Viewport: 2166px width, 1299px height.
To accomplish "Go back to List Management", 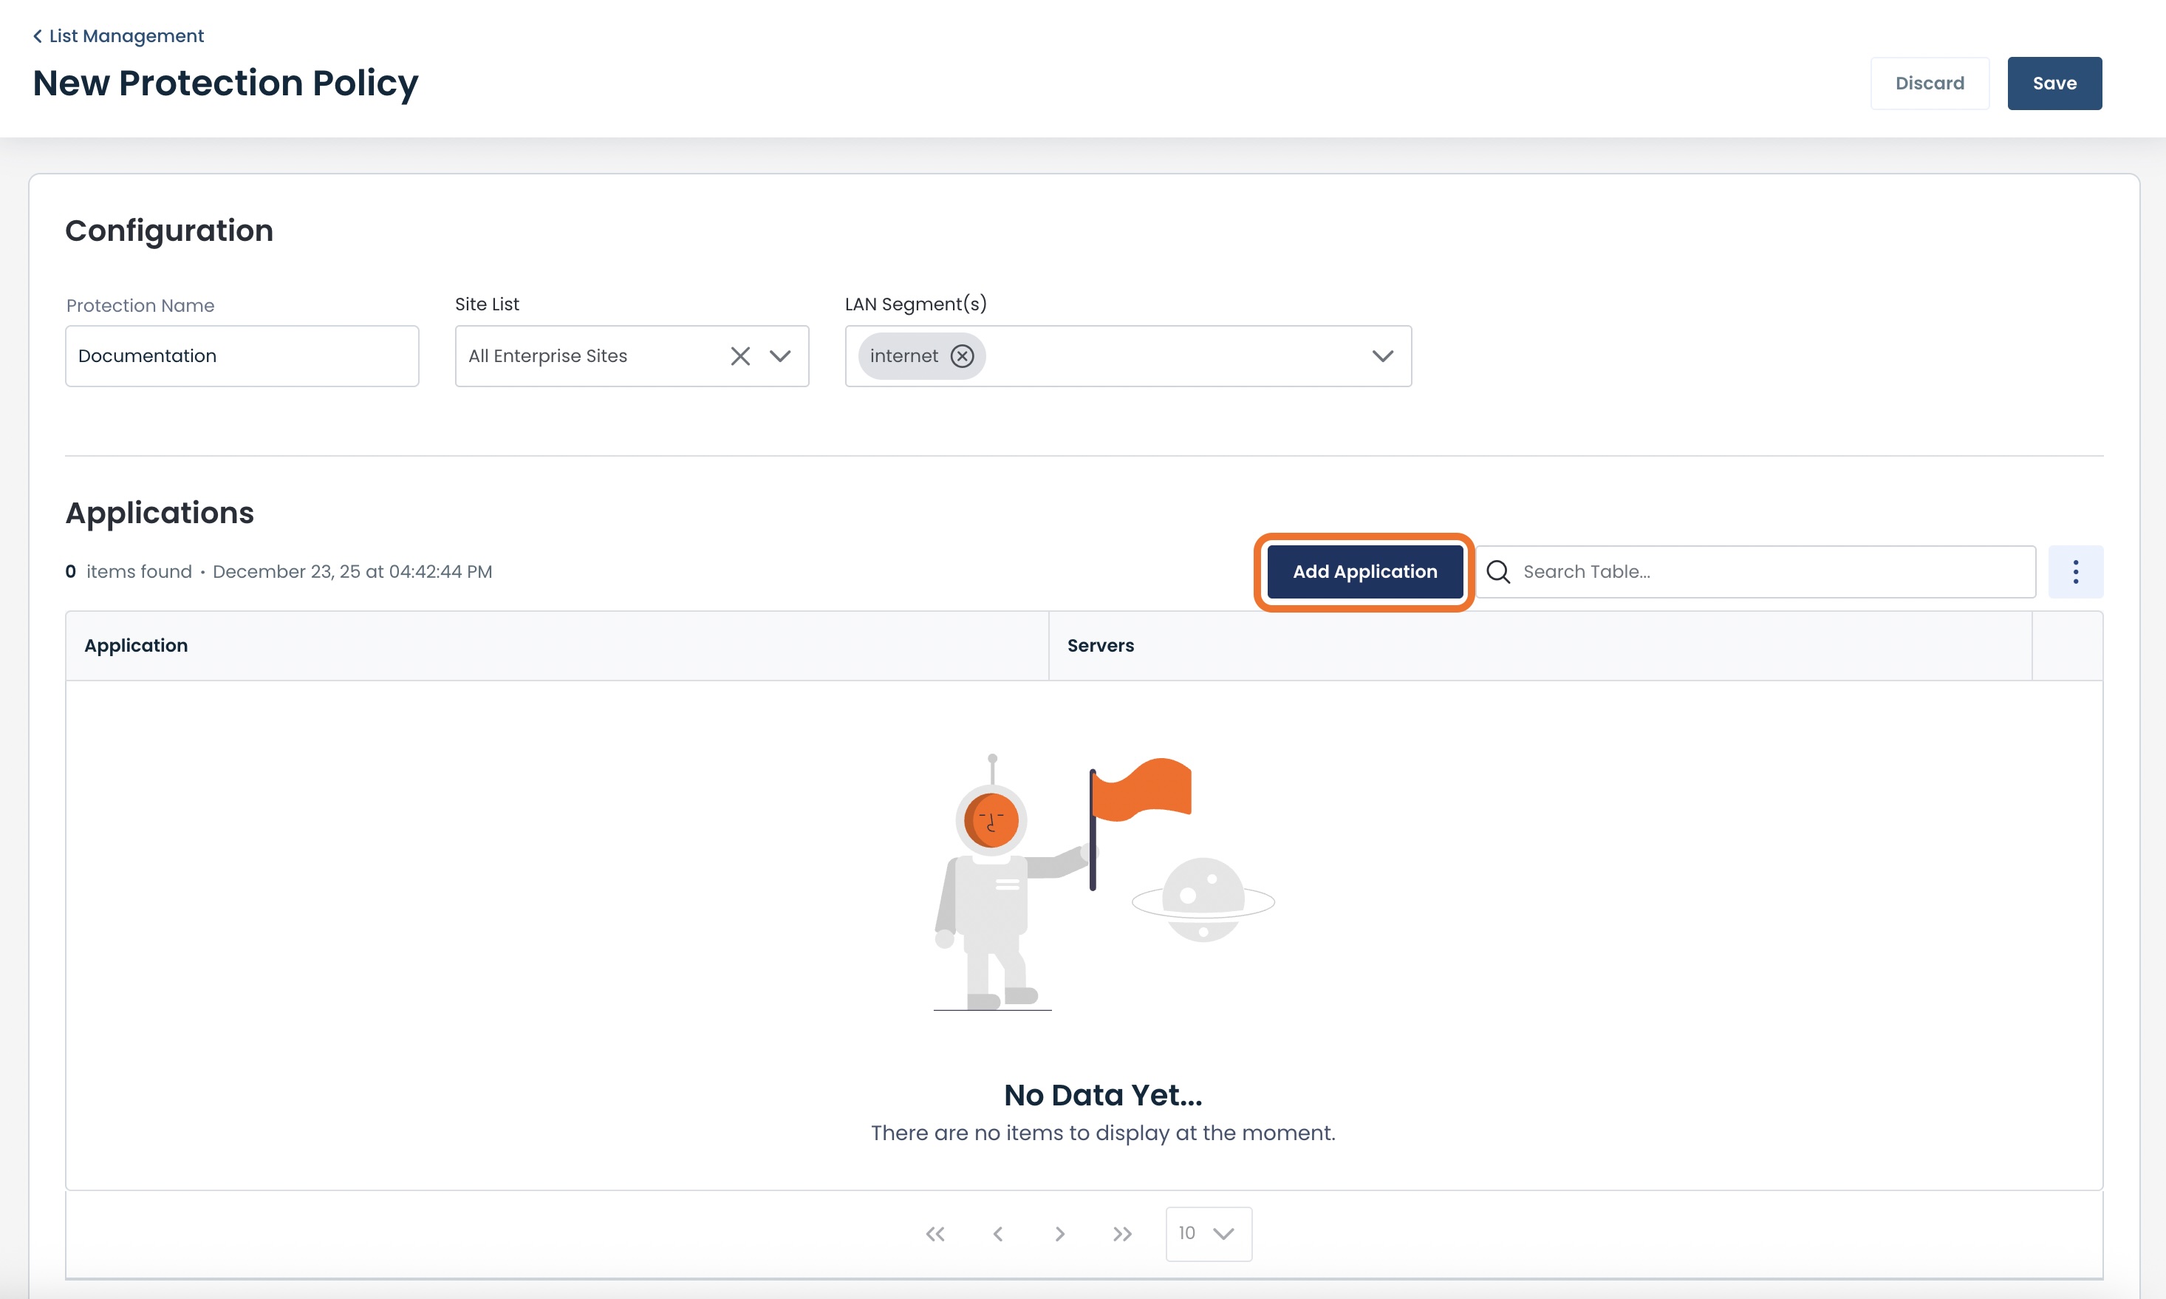I will tap(118, 36).
